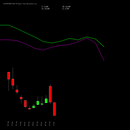Click the 28 Aug red candlestick
This screenshot has height=130, width=130.
click(x=17, y=91)
